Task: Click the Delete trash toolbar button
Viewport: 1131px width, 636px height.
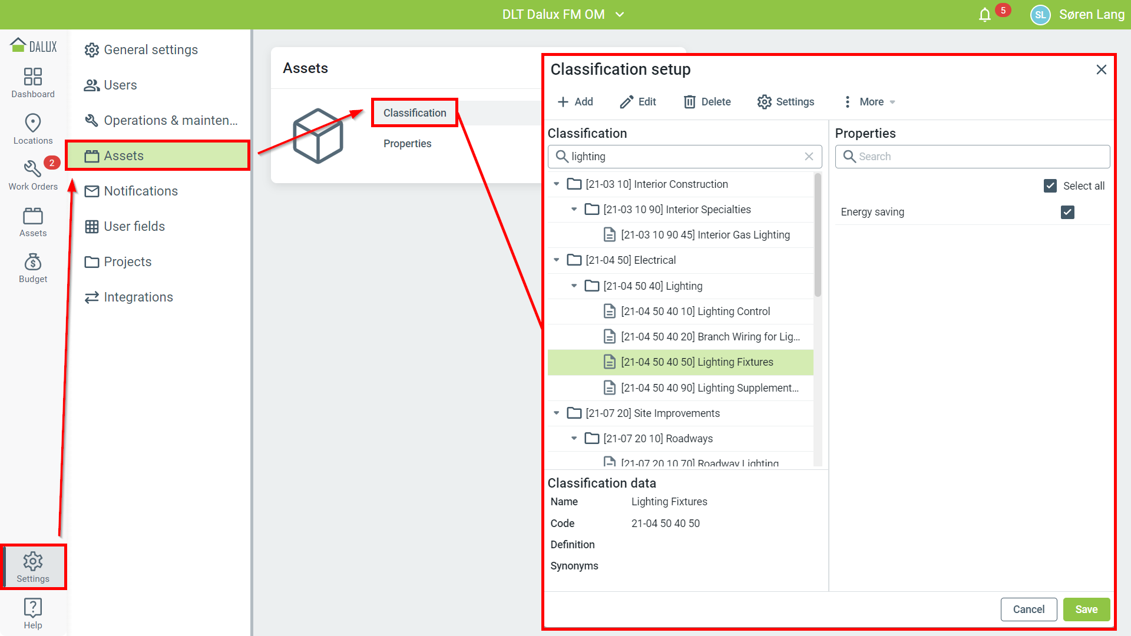Action: pyautogui.click(x=707, y=102)
